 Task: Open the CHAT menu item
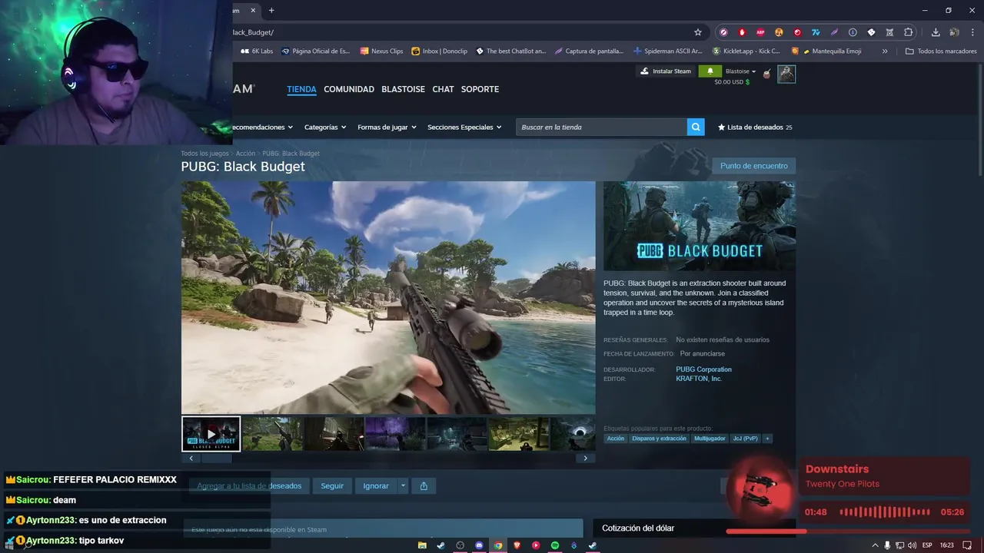click(443, 89)
